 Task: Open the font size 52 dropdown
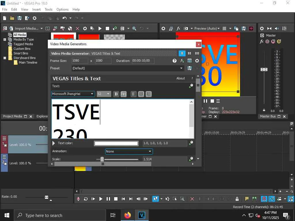(x=108, y=94)
